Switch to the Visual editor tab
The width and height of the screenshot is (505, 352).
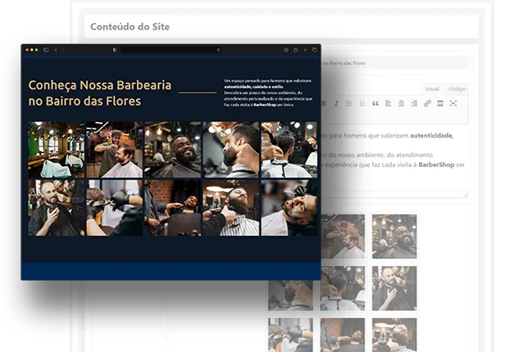click(432, 89)
